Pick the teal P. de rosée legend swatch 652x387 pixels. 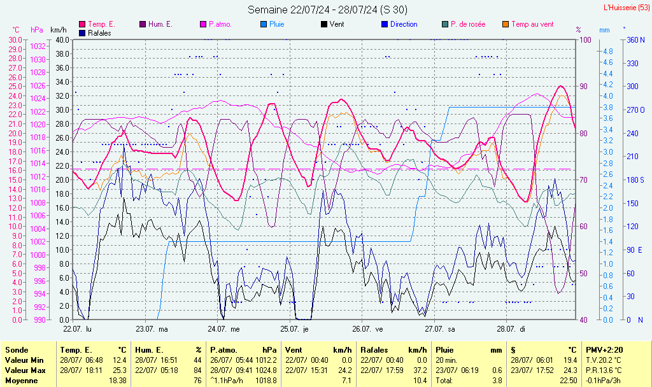(x=445, y=25)
